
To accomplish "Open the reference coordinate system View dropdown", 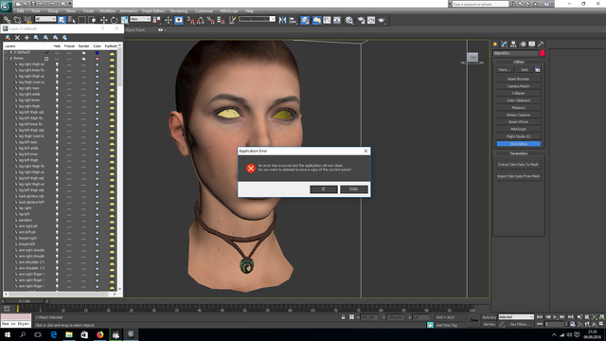I will point(140,19).
